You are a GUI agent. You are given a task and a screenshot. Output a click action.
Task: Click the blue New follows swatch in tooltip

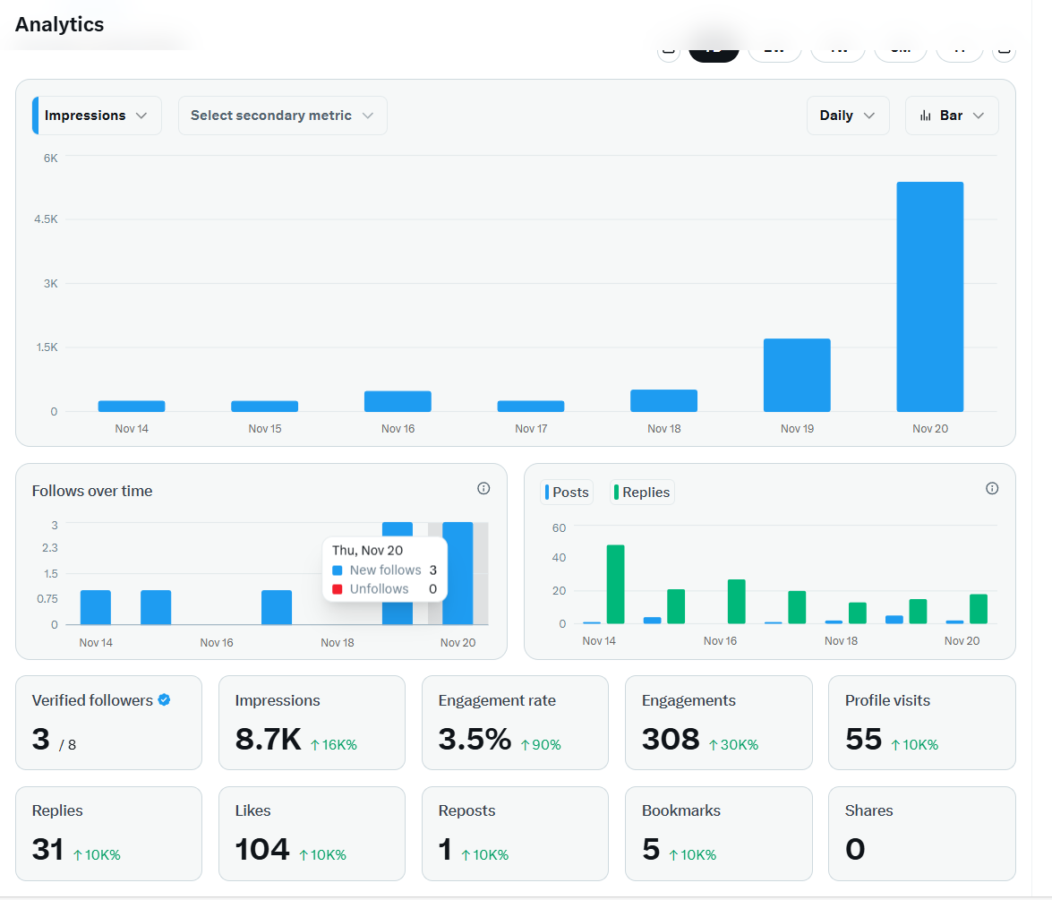pyautogui.click(x=338, y=570)
